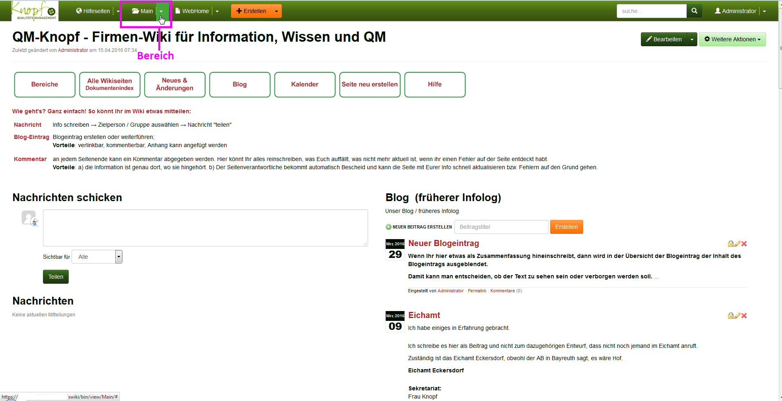Delete the Eichamt post with red X
The image size is (782, 401).
pos(744,316)
